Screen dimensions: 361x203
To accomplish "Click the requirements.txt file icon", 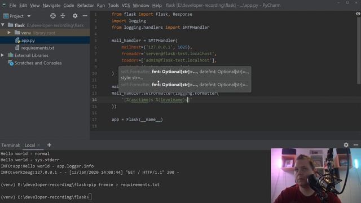I will point(17,47).
